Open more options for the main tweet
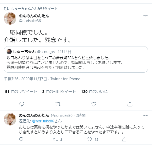The height and width of the screenshot is (145, 154). 145,16
